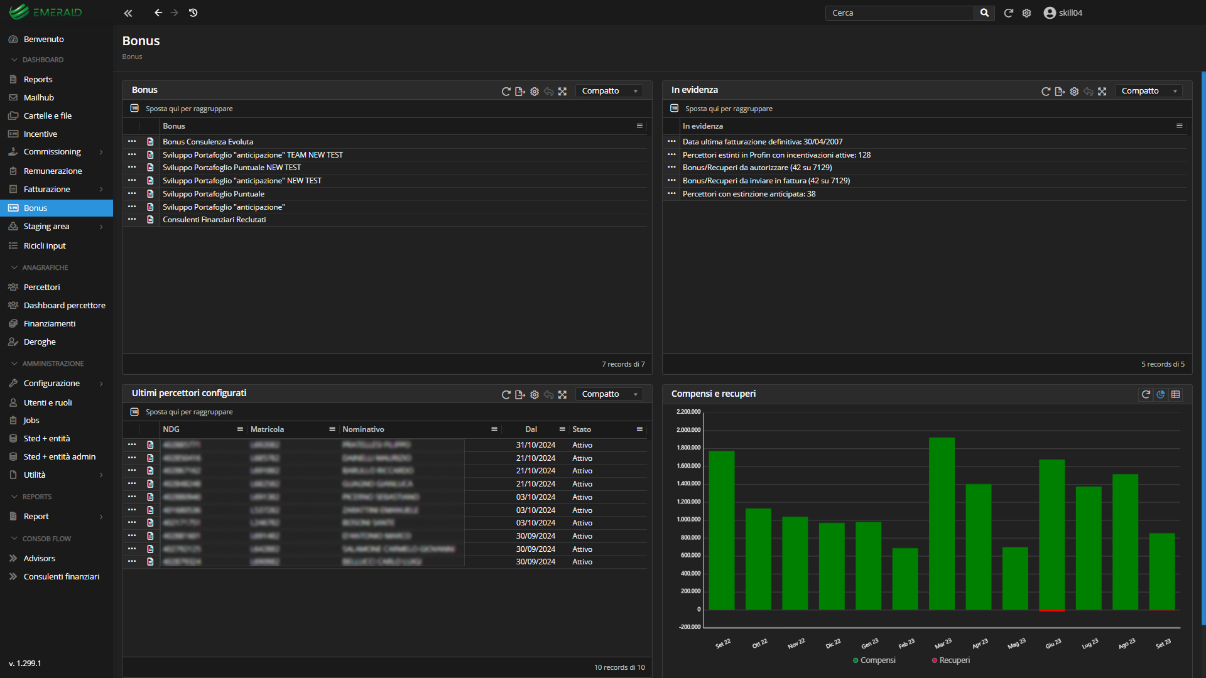Expand Fatturazione menu item
This screenshot has width=1206, height=678.
57,190
